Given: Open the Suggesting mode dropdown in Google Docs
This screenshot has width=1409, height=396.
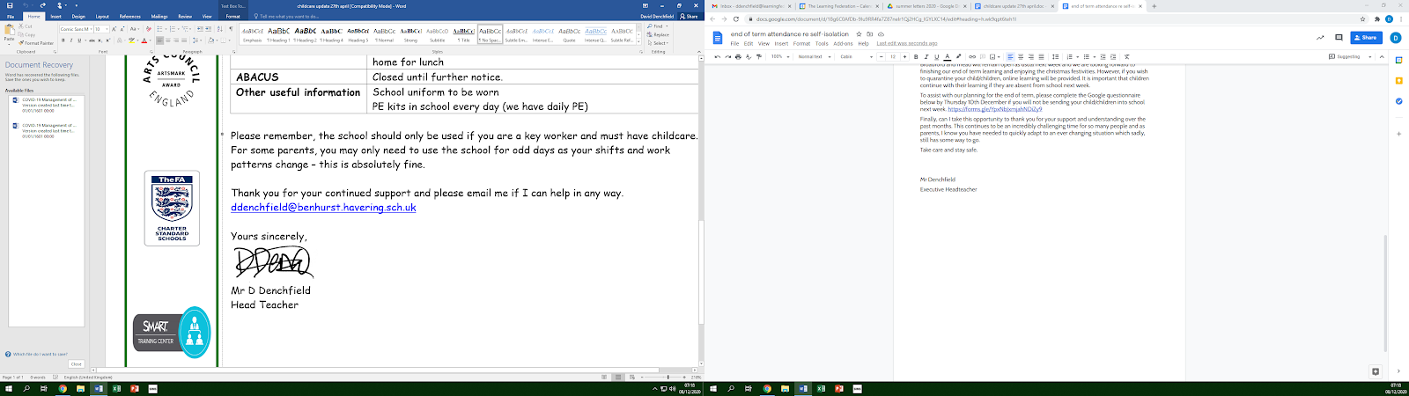Looking at the screenshot, I should click(1352, 56).
